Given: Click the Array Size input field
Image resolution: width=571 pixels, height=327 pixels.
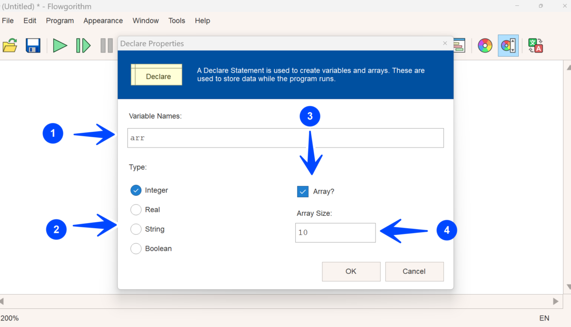Looking at the screenshot, I should (335, 233).
